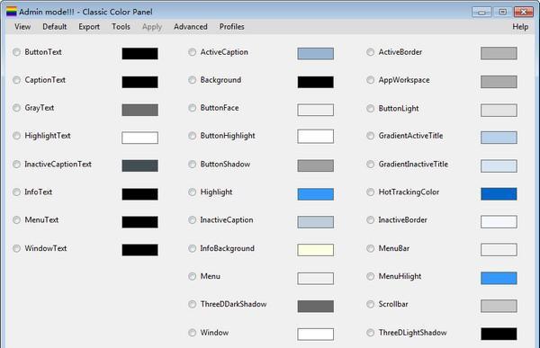
Task: Select the MenuText radio button
Action: 16,219
